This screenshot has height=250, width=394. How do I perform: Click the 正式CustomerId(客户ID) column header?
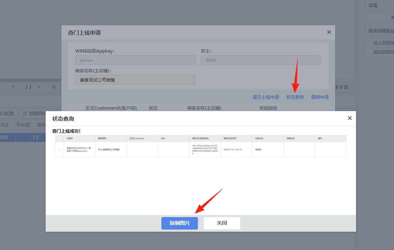(111, 108)
